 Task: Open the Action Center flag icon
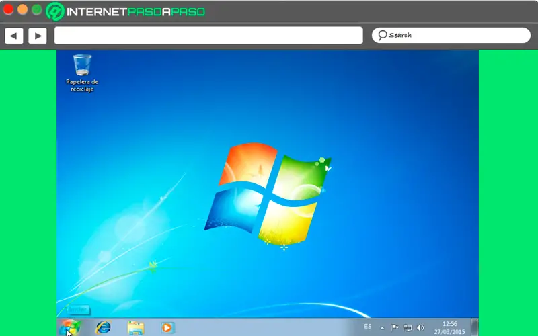tap(395, 327)
